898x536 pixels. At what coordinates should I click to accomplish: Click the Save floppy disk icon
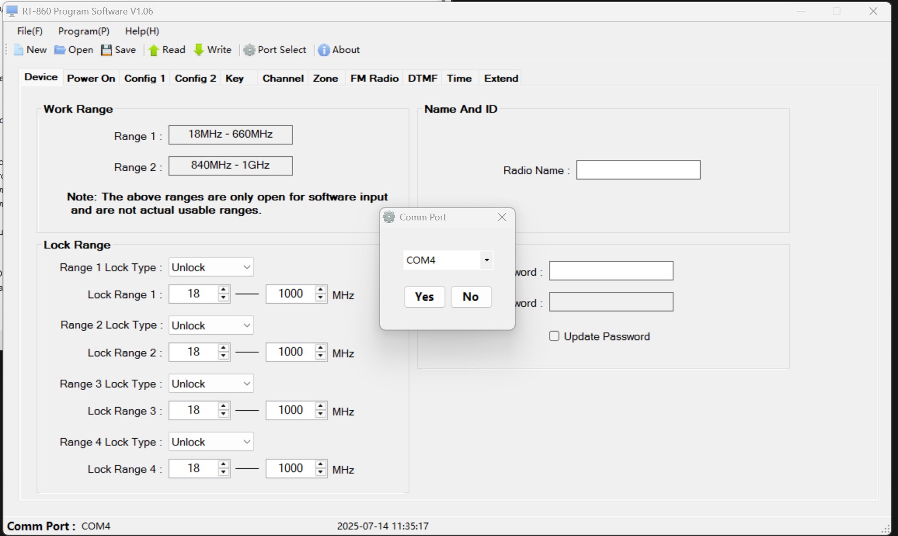(106, 50)
